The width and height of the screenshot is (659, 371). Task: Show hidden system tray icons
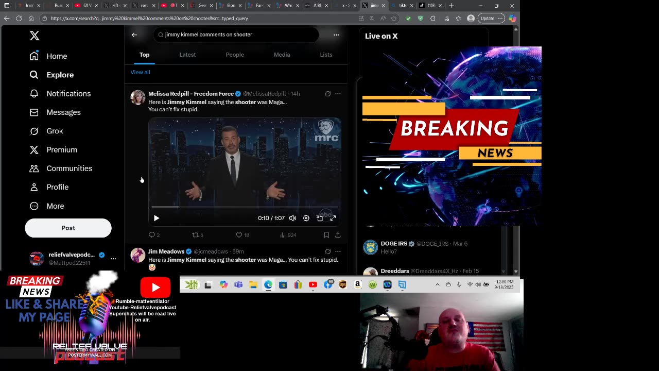[x=438, y=284]
